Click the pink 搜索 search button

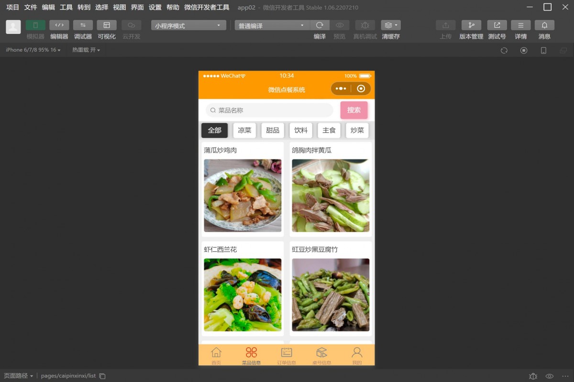click(x=354, y=110)
